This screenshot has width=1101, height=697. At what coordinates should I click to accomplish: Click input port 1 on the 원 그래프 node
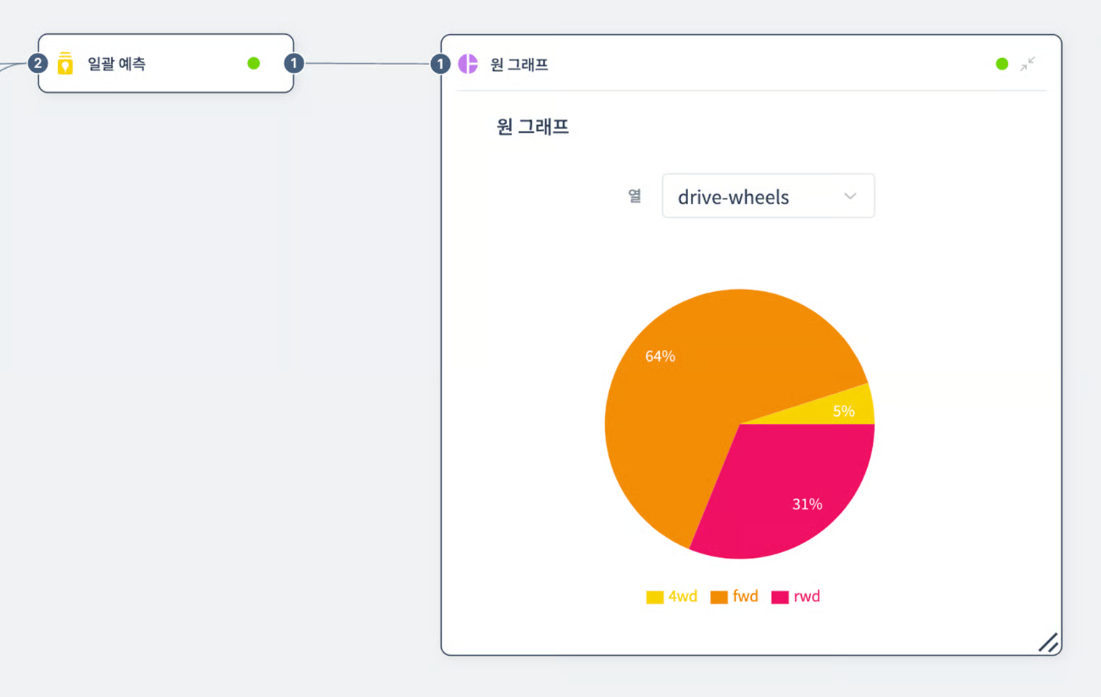point(441,63)
